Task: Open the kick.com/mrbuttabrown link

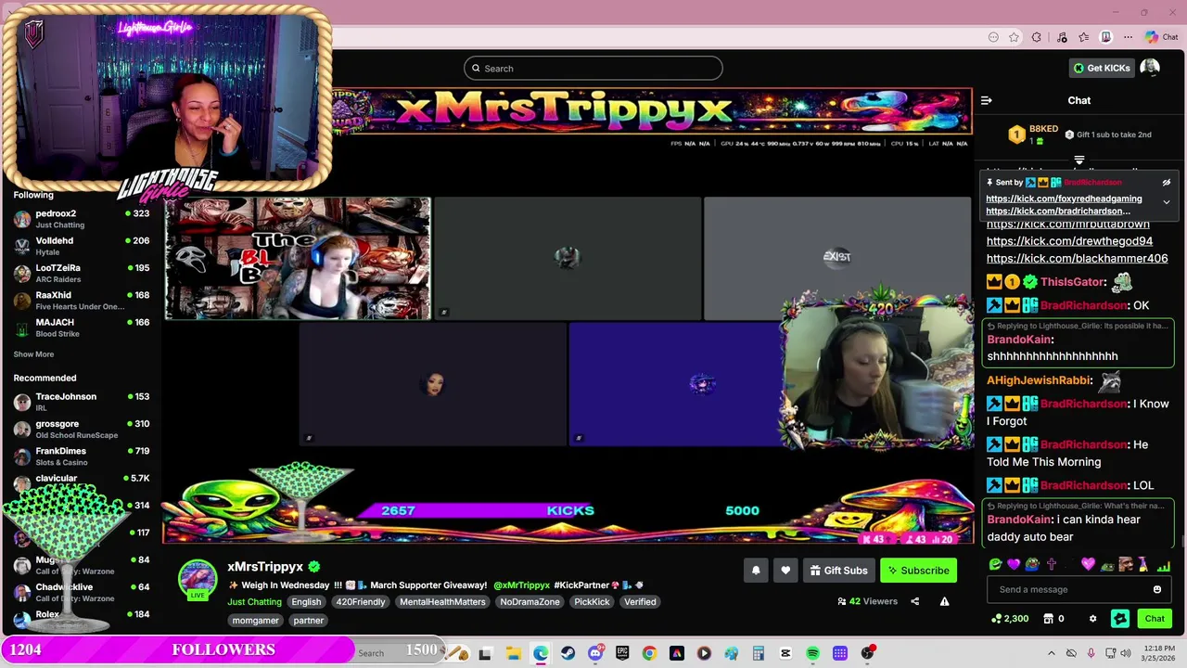Action: (1067, 225)
